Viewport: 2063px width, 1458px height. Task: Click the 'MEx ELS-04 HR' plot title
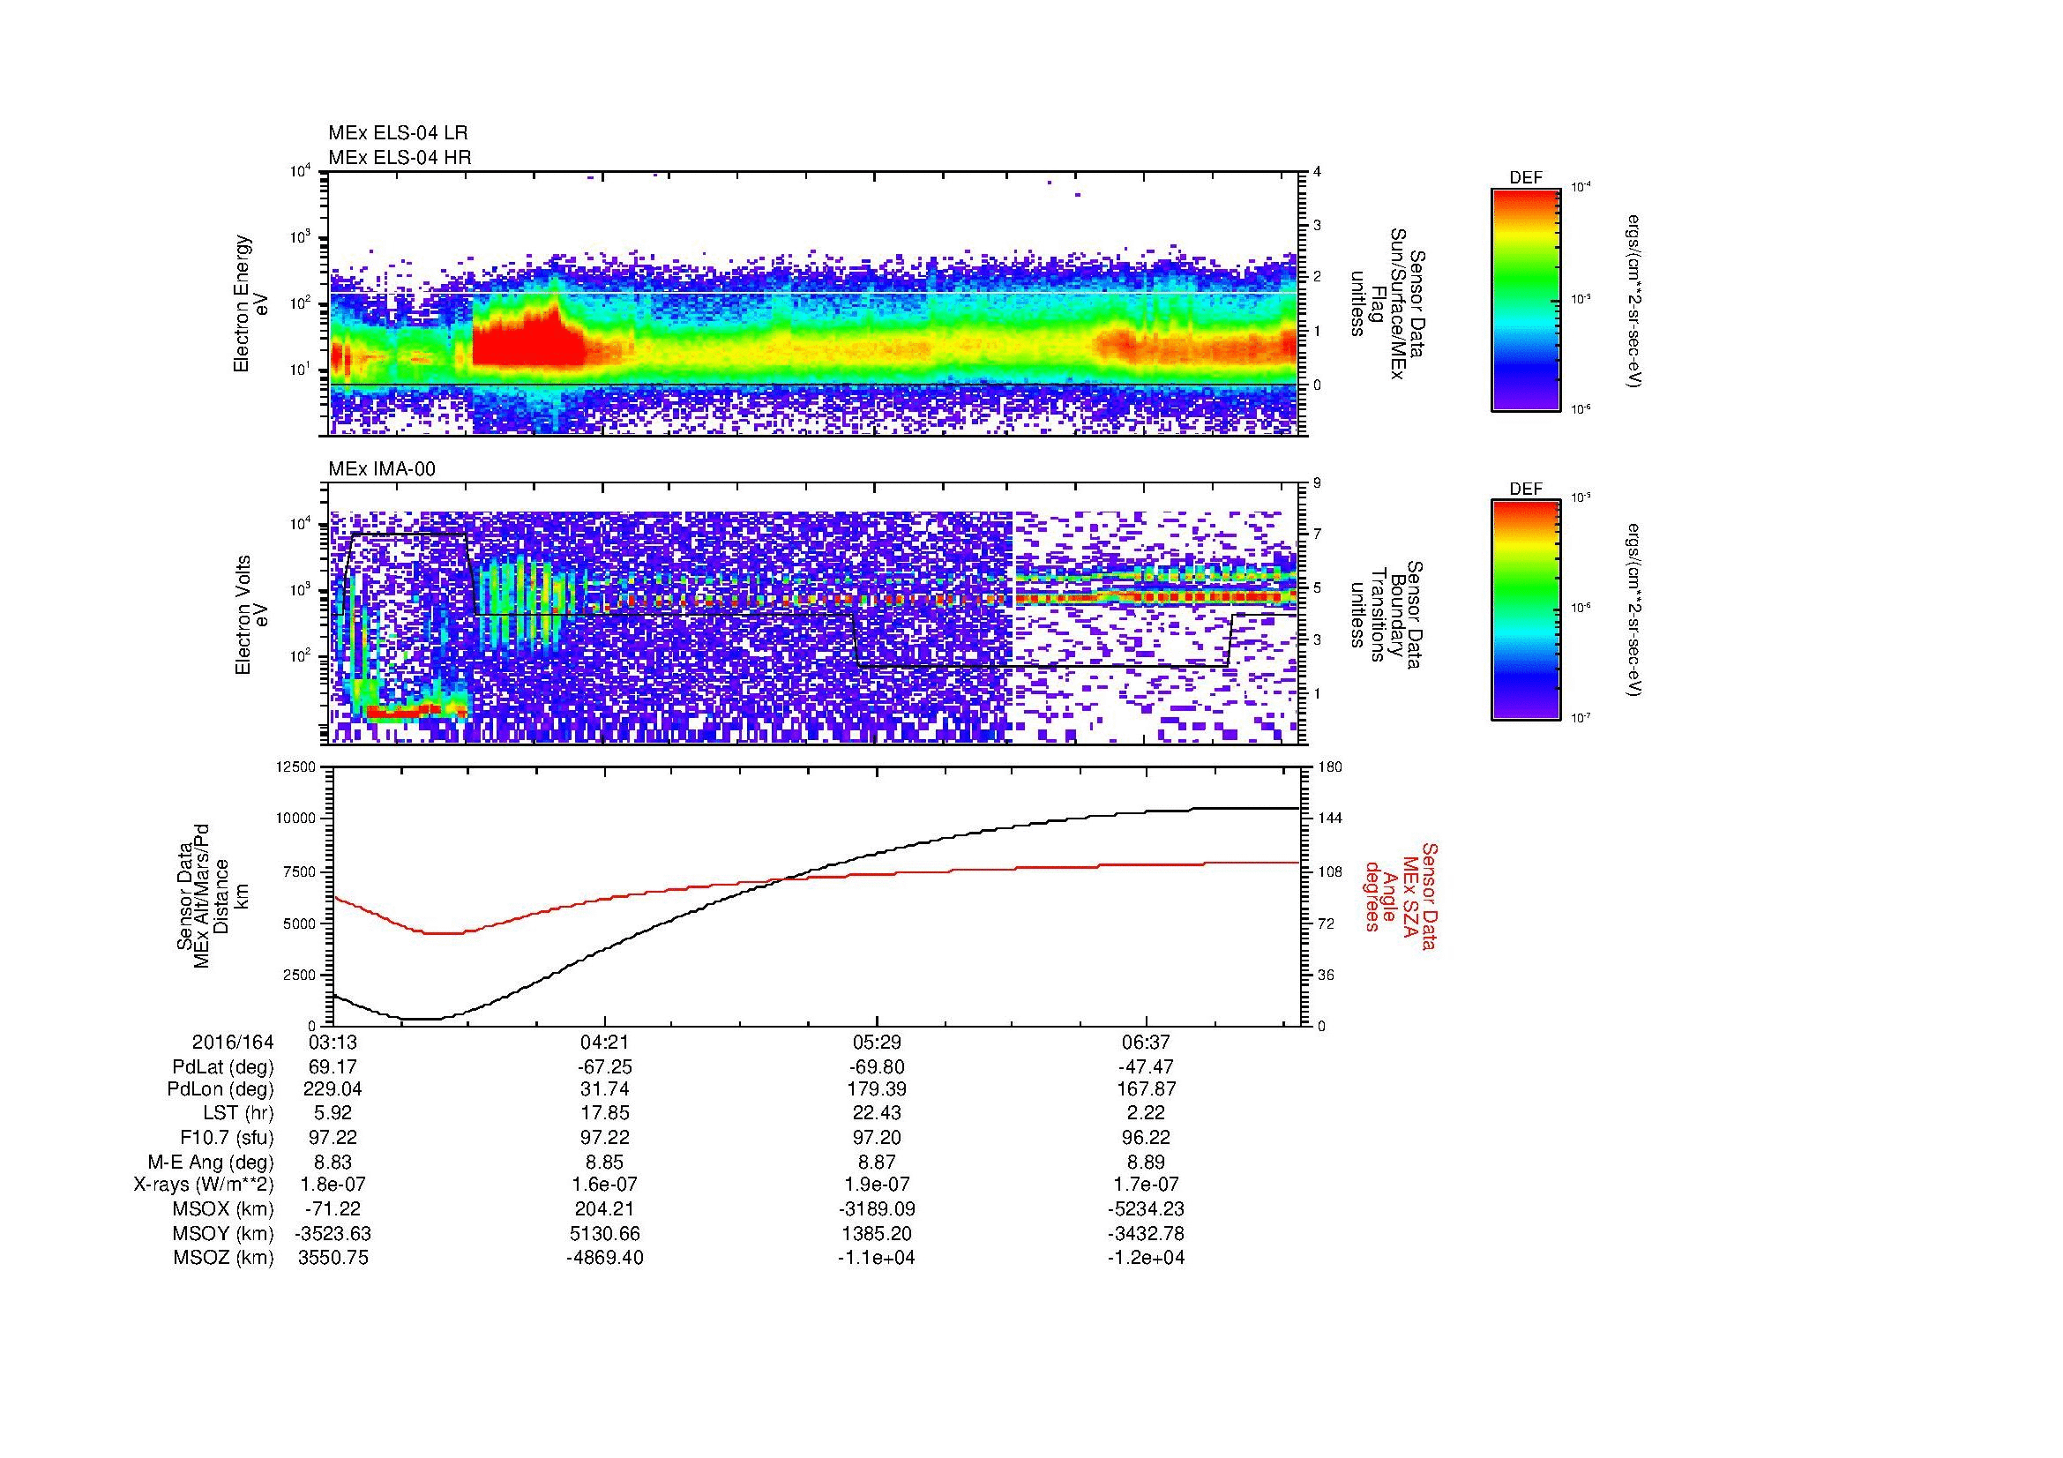coord(400,157)
